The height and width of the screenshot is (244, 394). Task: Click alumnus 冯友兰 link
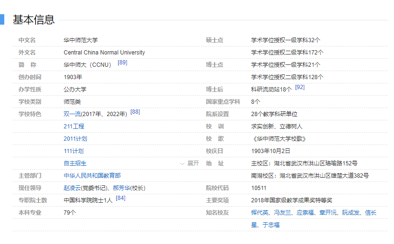[282, 213]
